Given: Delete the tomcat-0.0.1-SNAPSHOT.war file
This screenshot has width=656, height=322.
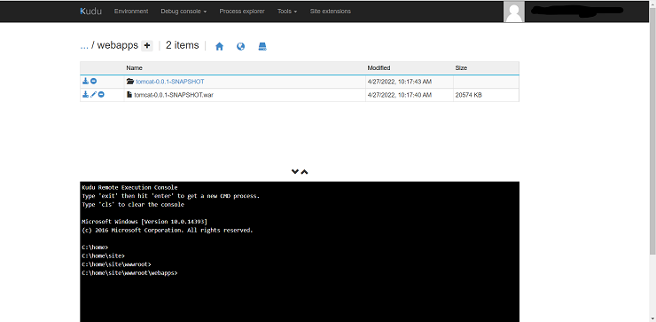Looking at the screenshot, I should (101, 95).
